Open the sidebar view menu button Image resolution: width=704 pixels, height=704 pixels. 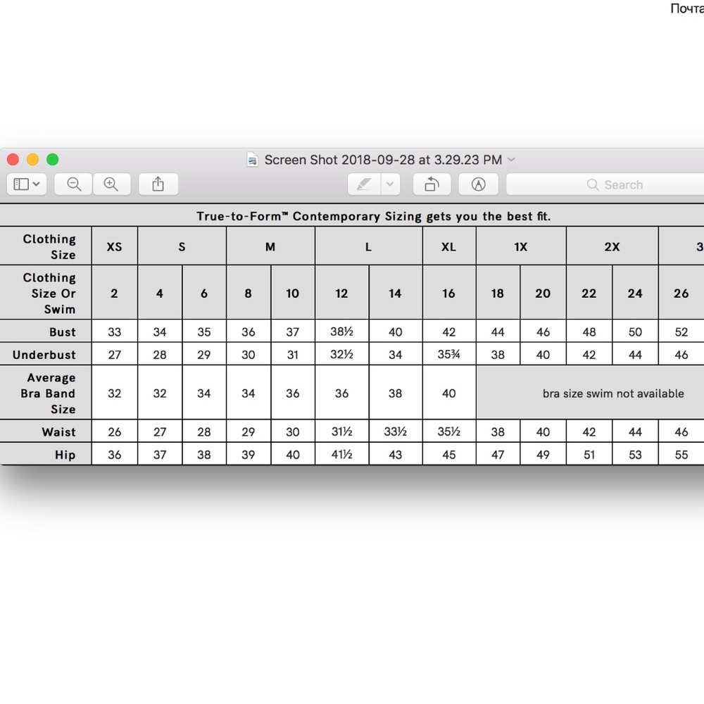27,184
